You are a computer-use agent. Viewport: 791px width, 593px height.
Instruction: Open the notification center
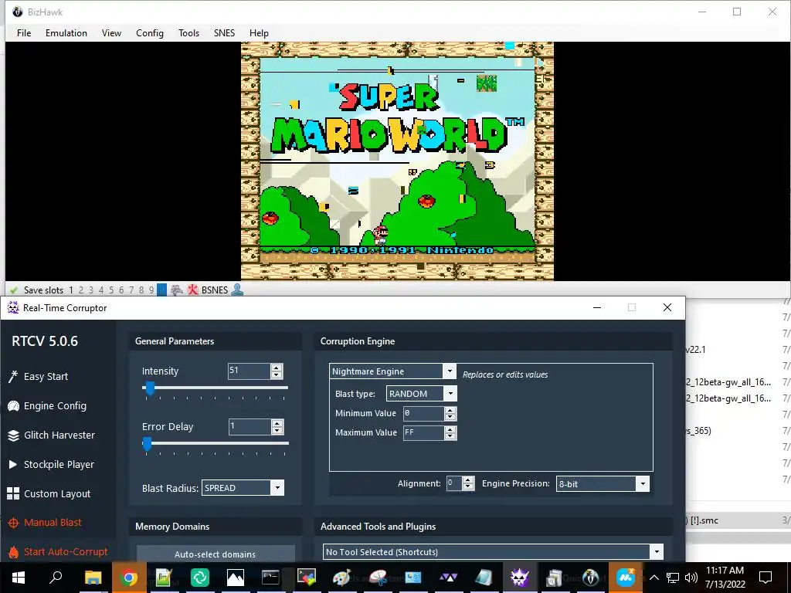click(766, 578)
